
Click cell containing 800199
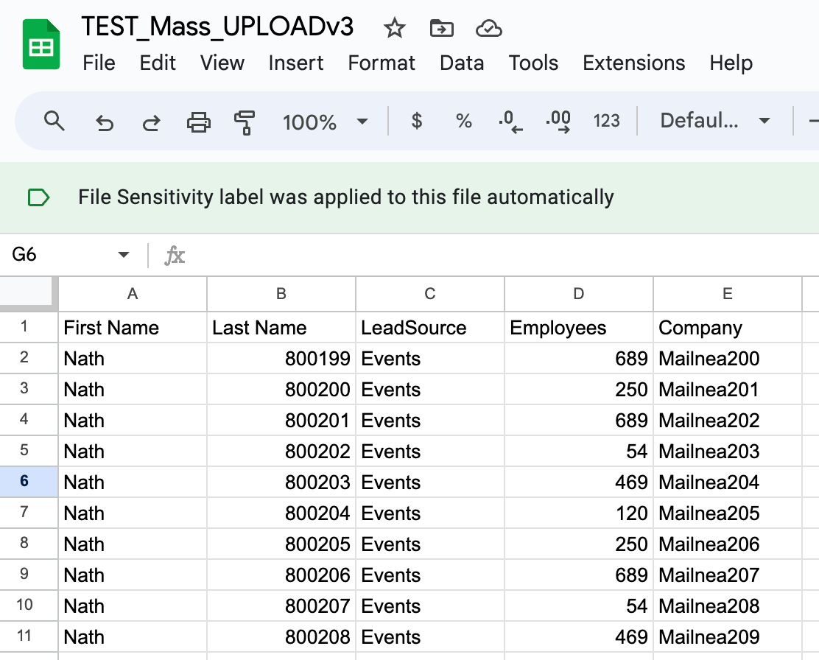point(281,359)
